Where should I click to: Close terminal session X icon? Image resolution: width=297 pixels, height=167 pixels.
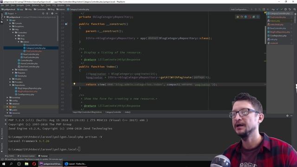[x=6, y=124]
